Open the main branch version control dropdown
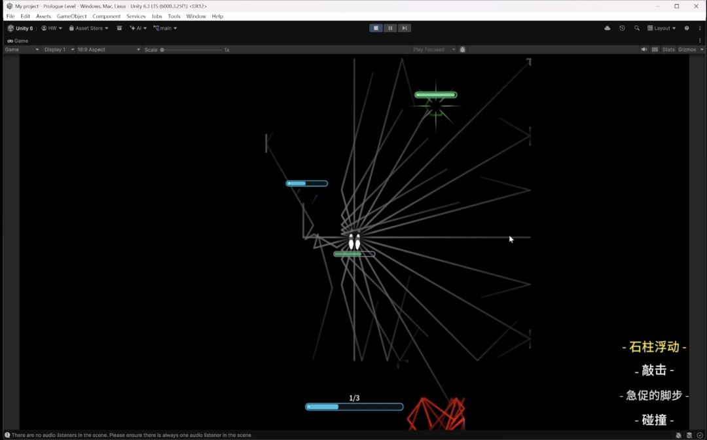Image resolution: width=707 pixels, height=440 pixels. (165, 28)
